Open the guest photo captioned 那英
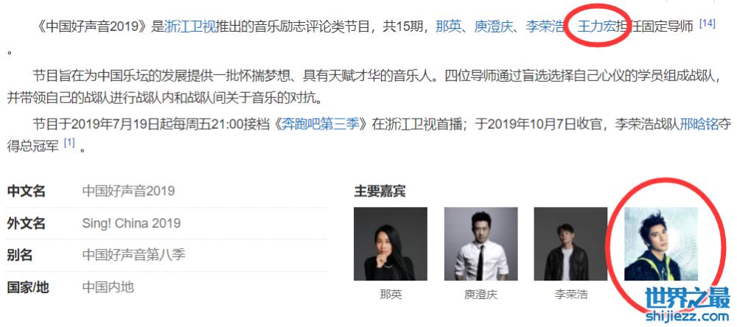The width and height of the screenshot is (737, 327). click(391, 244)
